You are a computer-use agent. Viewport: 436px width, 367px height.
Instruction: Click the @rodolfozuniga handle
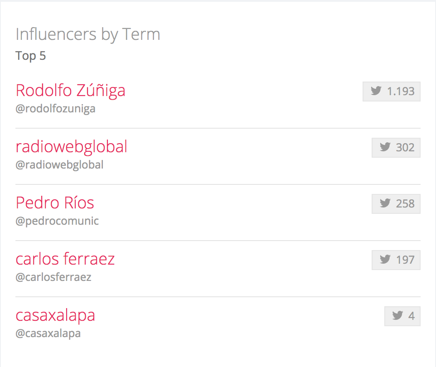55,109
